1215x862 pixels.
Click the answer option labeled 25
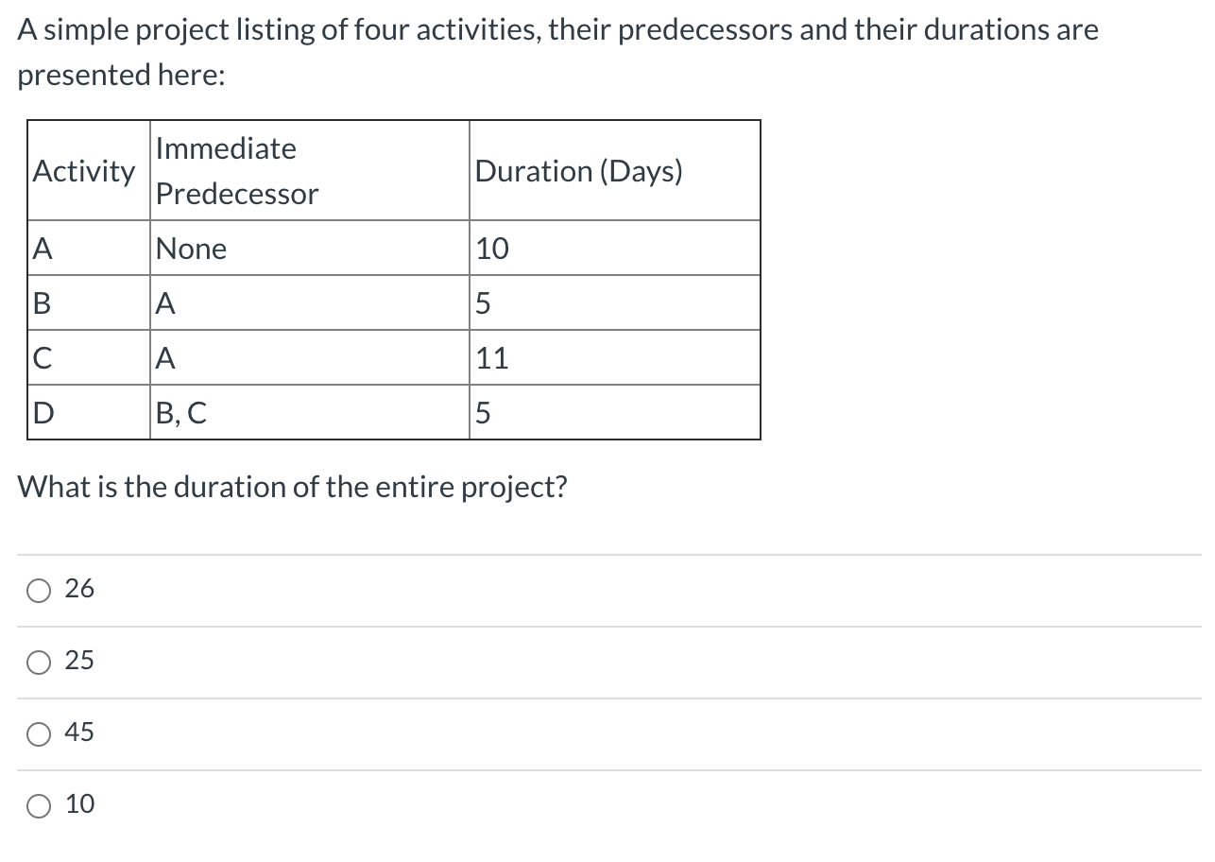(x=80, y=661)
